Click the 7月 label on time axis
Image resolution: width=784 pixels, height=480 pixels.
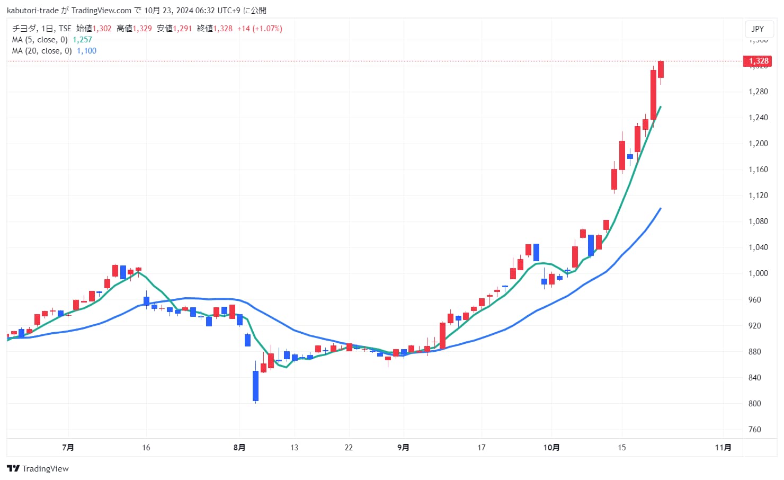[68, 448]
